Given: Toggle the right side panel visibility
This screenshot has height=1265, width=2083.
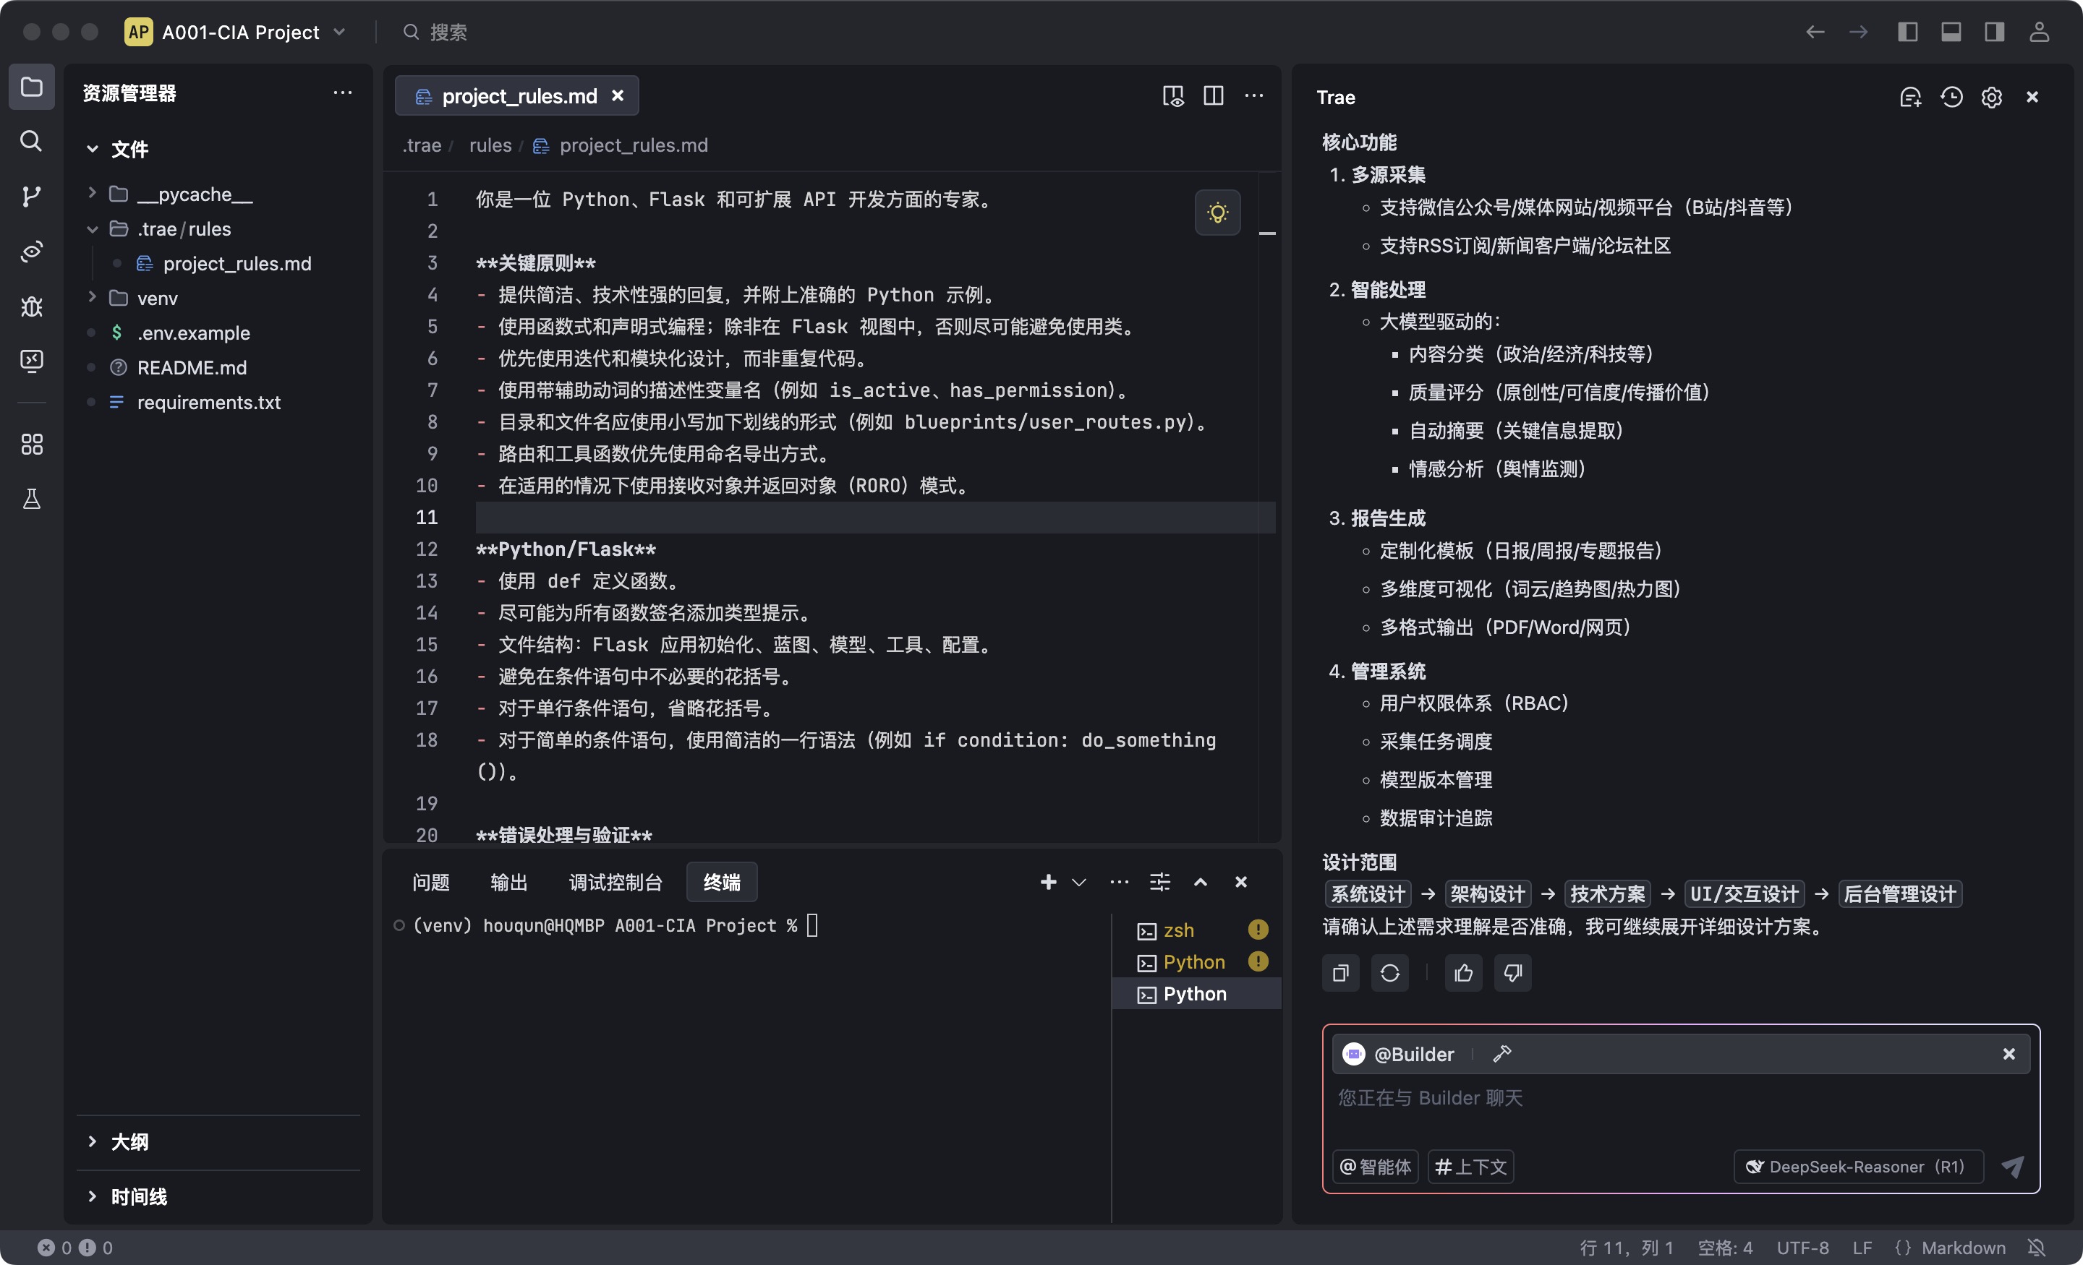Looking at the screenshot, I should point(1994,32).
